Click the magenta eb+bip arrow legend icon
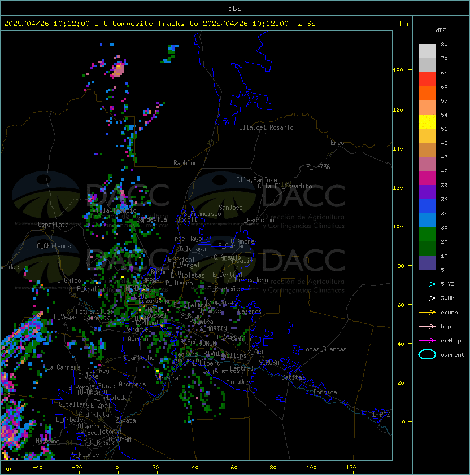Screen dimensions: 470x475 pyautogui.click(x=427, y=341)
